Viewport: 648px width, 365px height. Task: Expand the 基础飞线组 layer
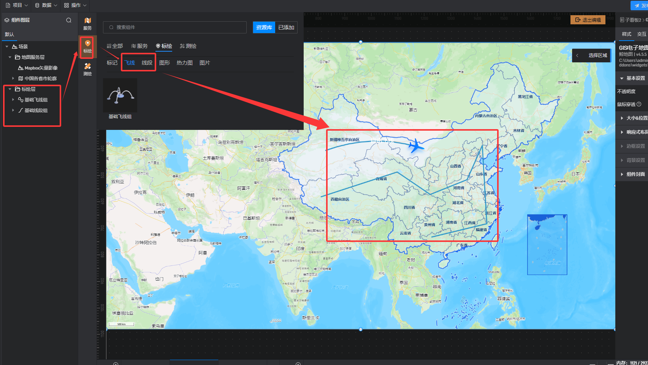tap(13, 100)
